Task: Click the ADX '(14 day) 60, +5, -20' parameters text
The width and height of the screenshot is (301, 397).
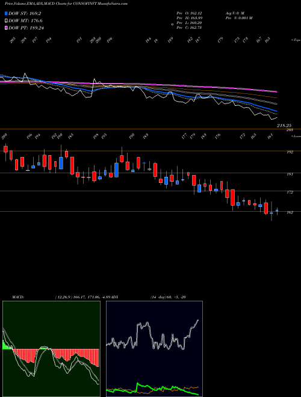Action: tap(168, 297)
